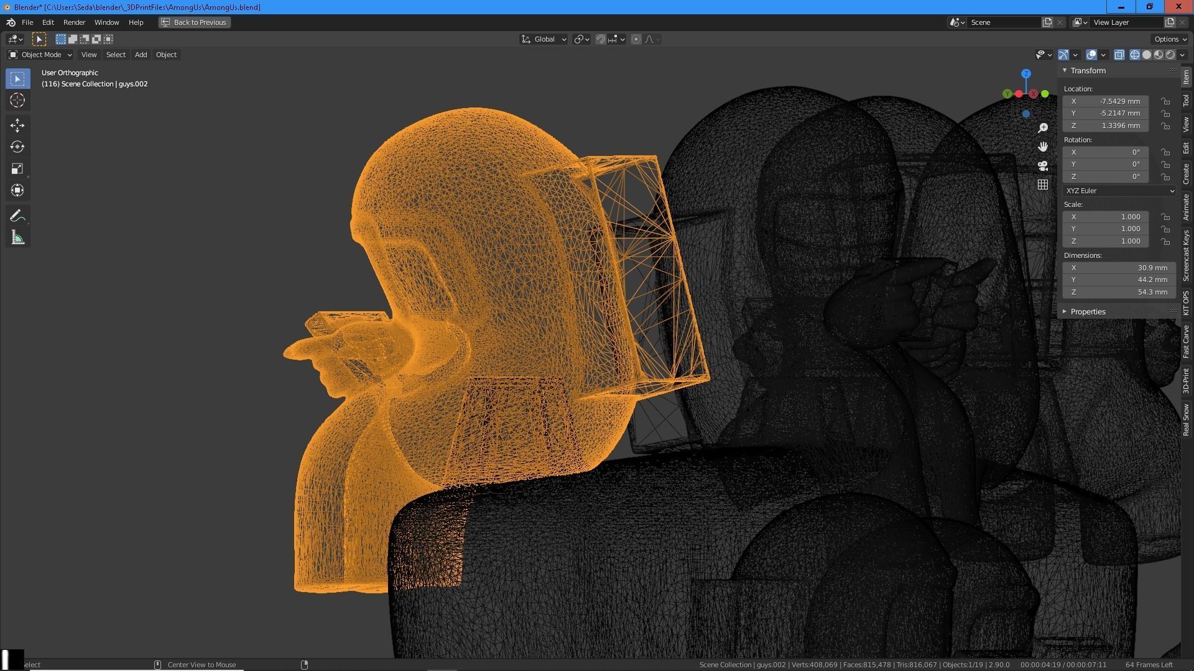Click the Scale X value field

[x=1106, y=217]
